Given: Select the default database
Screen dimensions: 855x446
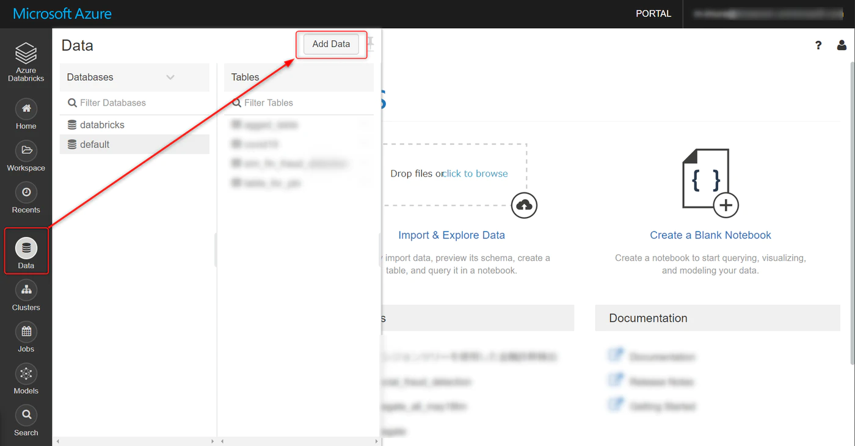Looking at the screenshot, I should (134, 144).
